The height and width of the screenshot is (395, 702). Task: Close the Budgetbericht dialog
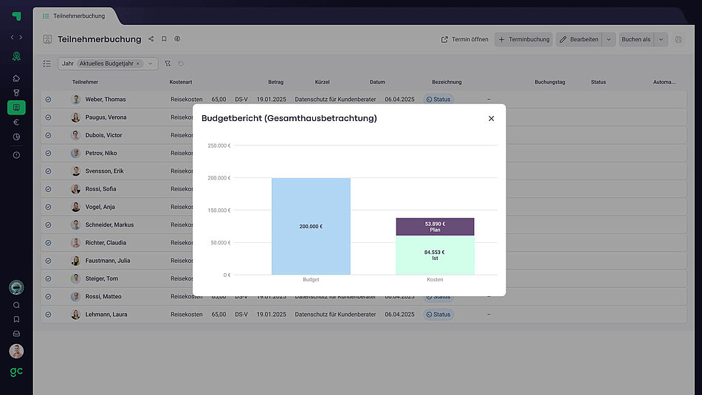tap(491, 118)
